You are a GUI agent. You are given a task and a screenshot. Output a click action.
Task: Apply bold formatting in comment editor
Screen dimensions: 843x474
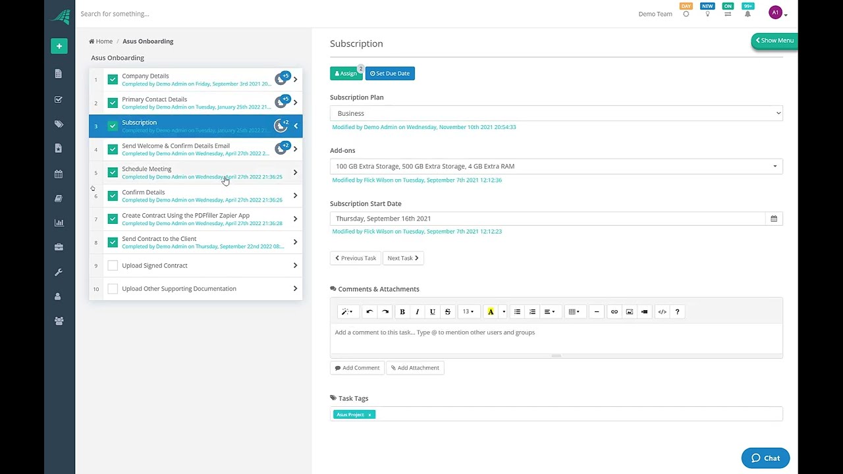pyautogui.click(x=402, y=312)
